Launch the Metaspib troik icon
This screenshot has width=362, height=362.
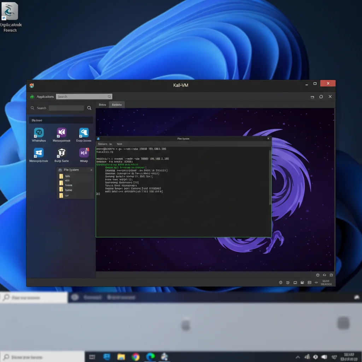pyautogui.click(x=39, y=153)
